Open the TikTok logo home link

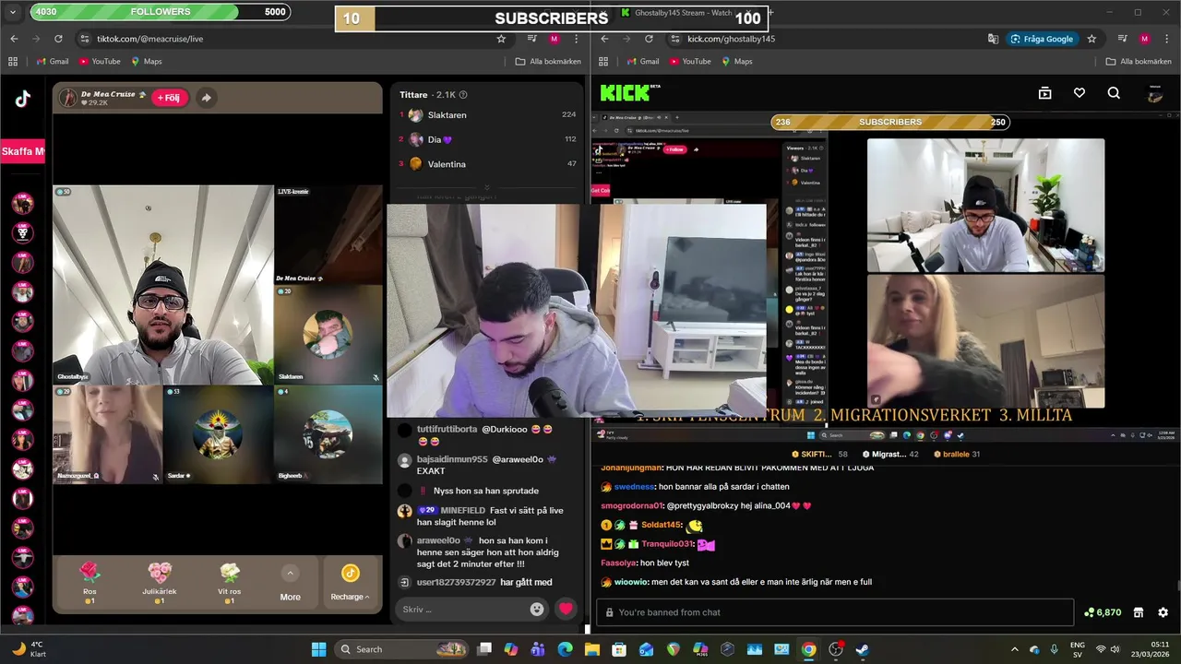(x=22, y=100)
